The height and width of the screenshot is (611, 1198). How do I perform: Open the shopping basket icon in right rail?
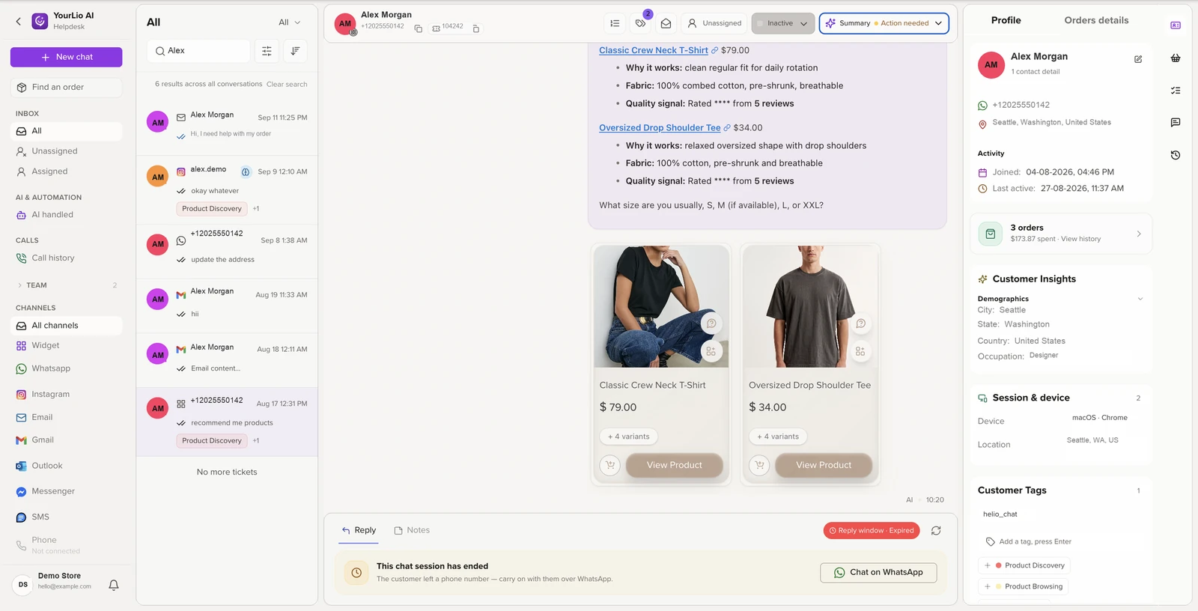[1176, 58]
